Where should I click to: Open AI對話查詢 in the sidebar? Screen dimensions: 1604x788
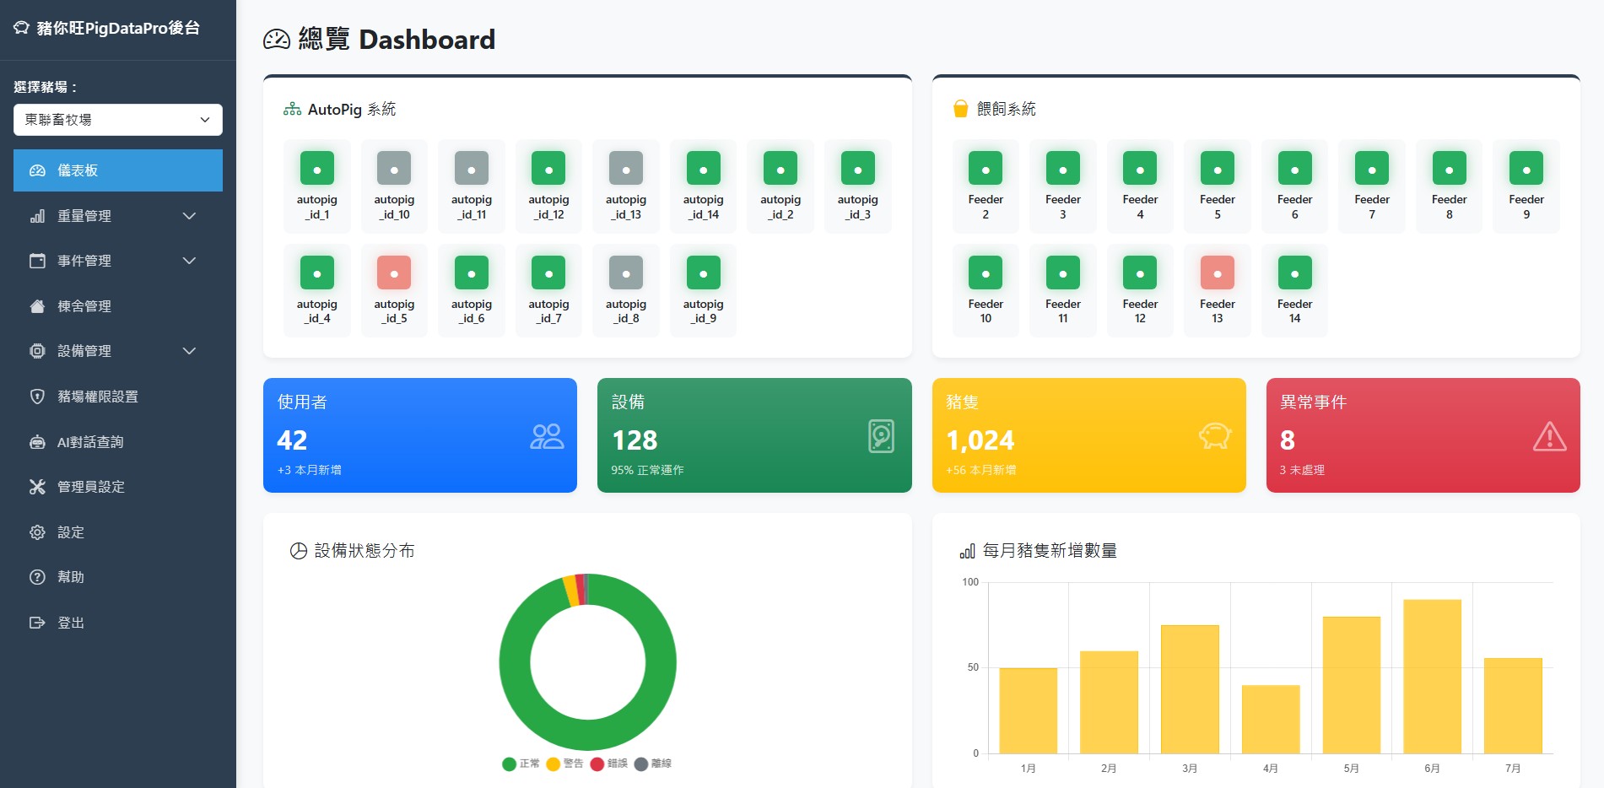[118, 442]
